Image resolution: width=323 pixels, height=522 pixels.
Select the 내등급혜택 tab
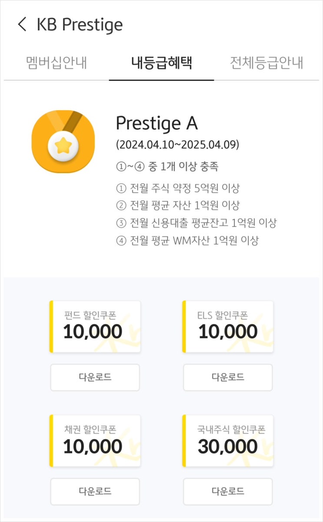pos(161,63)
